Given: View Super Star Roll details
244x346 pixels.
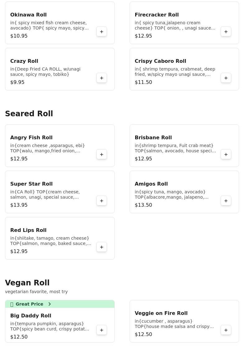Looking at the screenshot, I should coord(60,192).
